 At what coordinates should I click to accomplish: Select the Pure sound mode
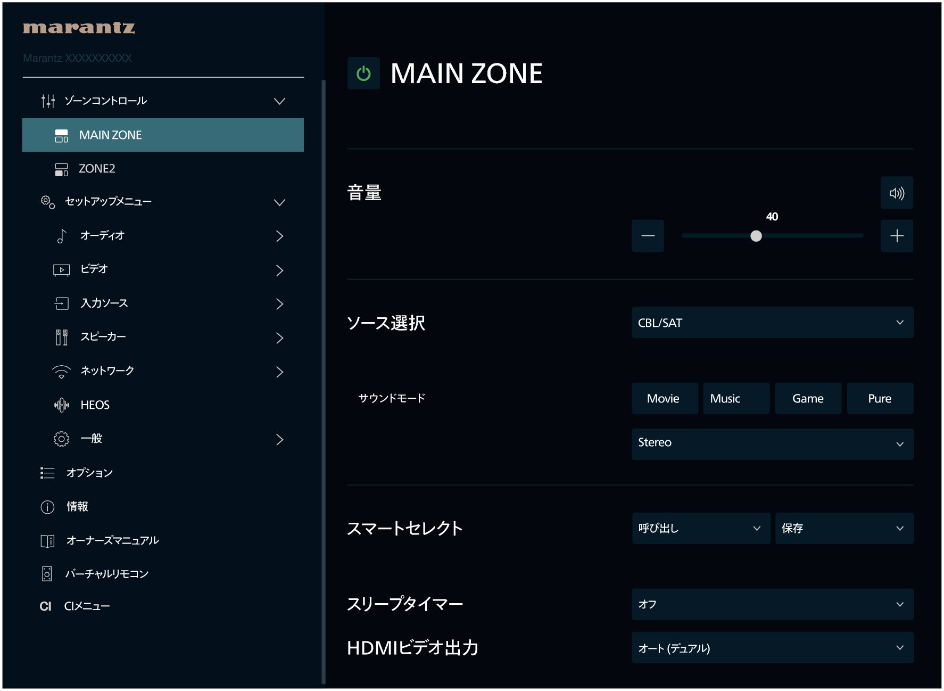[880, 398]
